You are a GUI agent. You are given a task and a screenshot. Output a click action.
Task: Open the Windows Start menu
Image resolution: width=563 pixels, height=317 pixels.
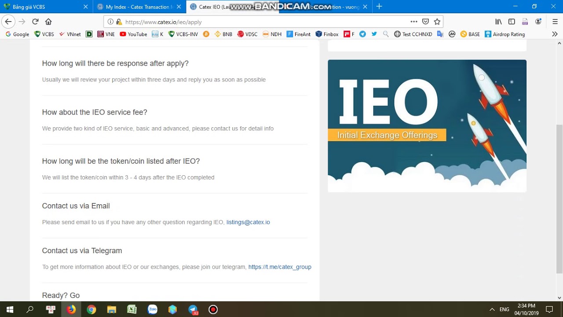coord(10,310)
